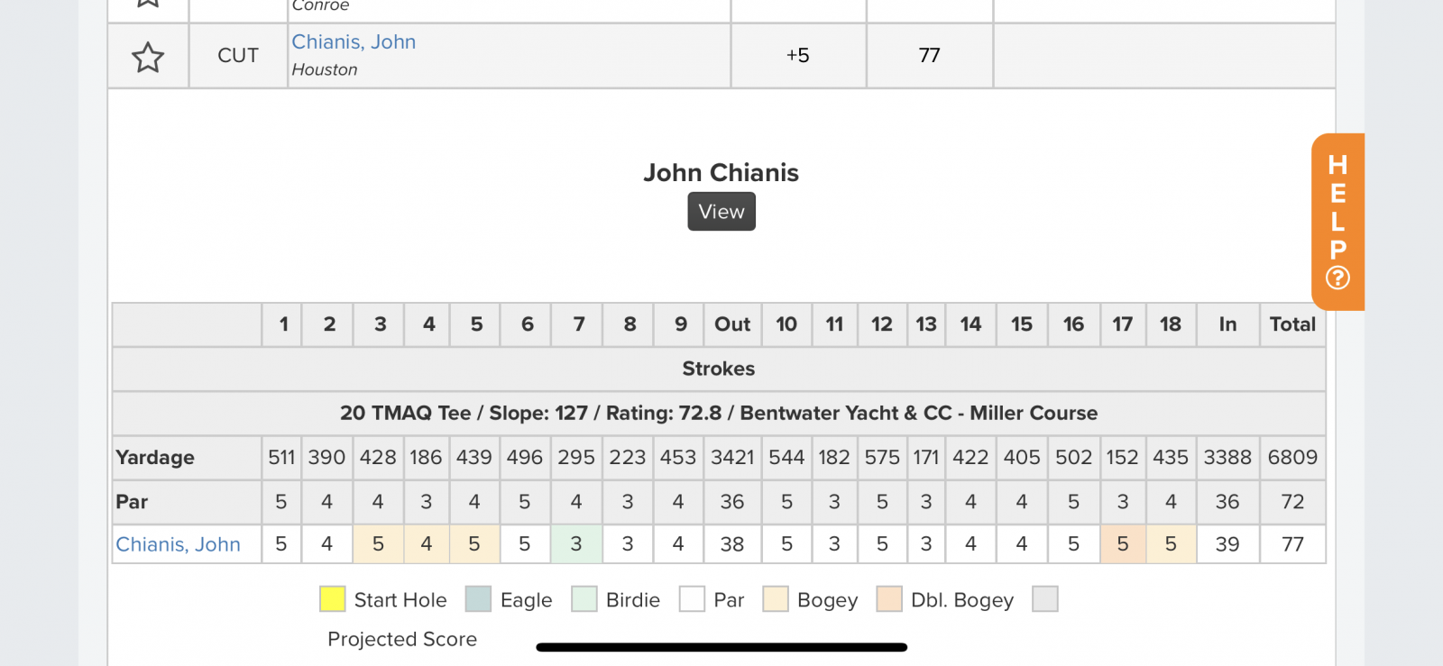Click the View button under John Chianis
This screenshot has height=666, width=1443.
[721, 212]
